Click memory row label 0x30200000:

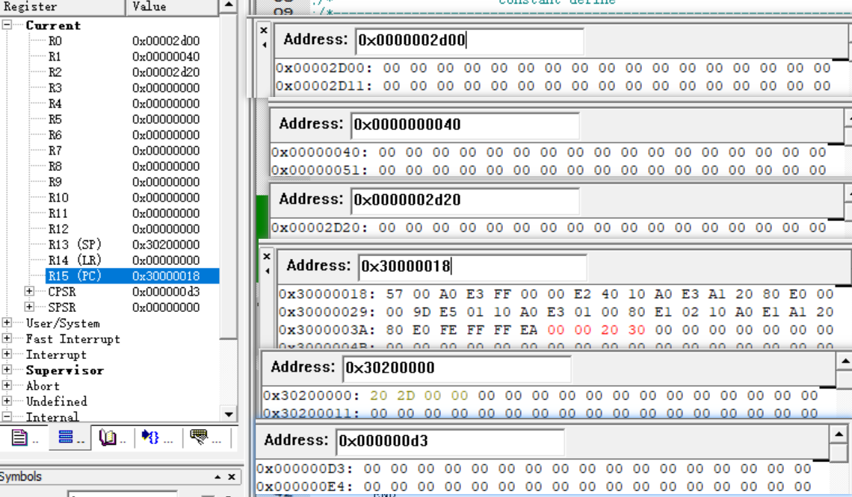312,396
